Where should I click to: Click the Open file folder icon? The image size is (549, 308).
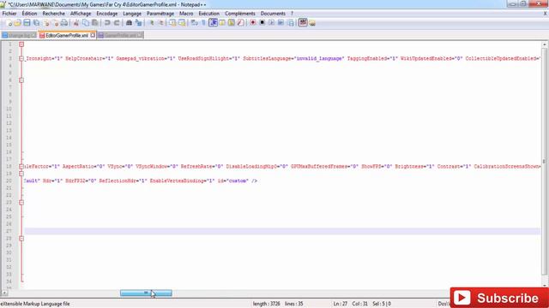(x=17, y=23)
